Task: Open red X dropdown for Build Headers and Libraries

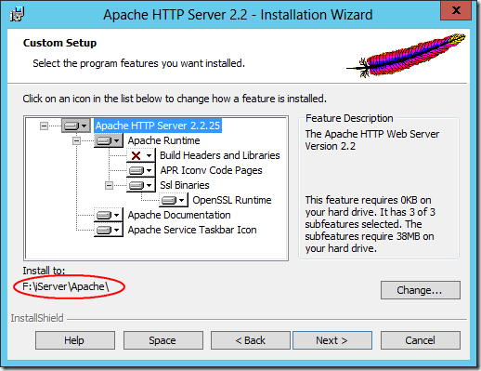Action: coord(140,155)
